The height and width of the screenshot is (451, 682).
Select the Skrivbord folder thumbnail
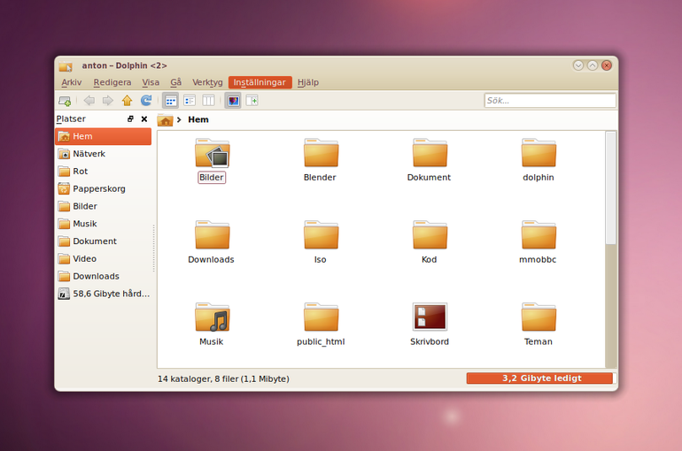(430, 317)
